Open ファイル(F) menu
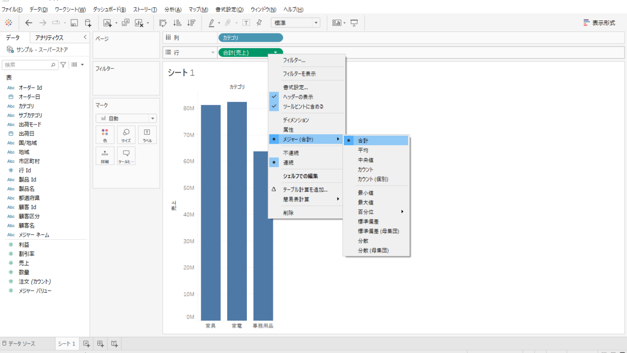Screen dimensions: 627x353 (12, 9)
